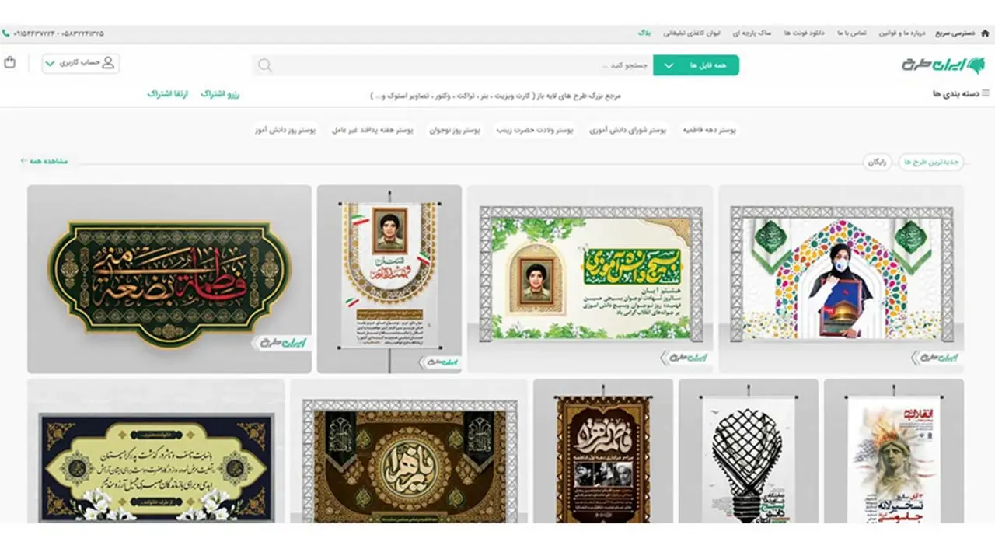
Task: Click the user account person icon
Action: pos(108,63)
